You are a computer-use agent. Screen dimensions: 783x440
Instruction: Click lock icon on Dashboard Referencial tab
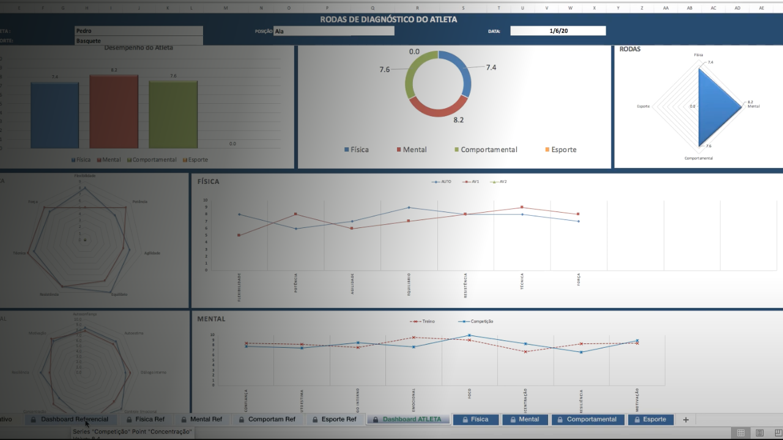pos(33,420)
